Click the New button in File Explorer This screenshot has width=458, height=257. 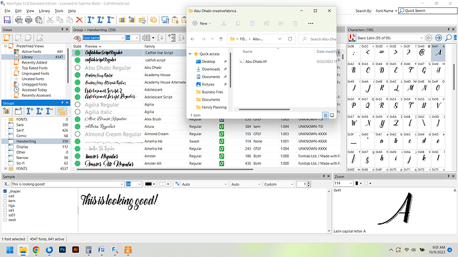[202, 23]
